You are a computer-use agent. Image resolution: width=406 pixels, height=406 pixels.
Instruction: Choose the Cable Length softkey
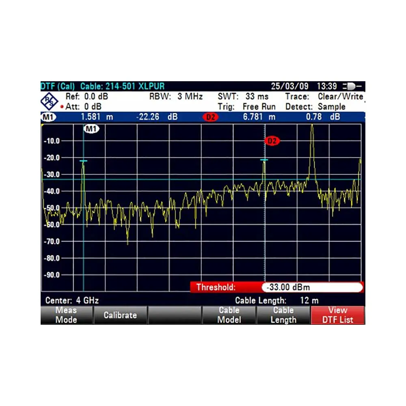coord(283,315)
